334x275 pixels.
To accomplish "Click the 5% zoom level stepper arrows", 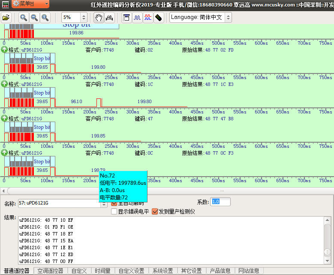I will click(84, 17).
